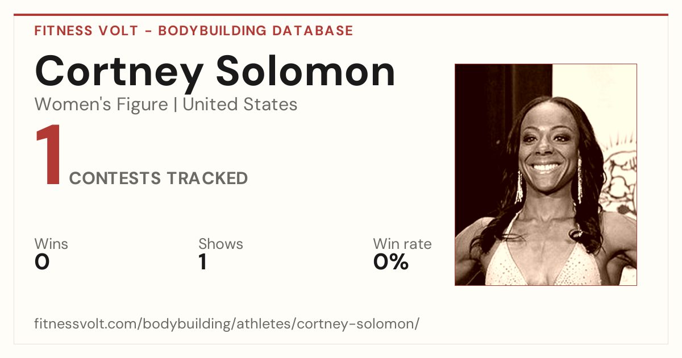
Task: Click the athlete photo thumbnail
Action: 546,174
